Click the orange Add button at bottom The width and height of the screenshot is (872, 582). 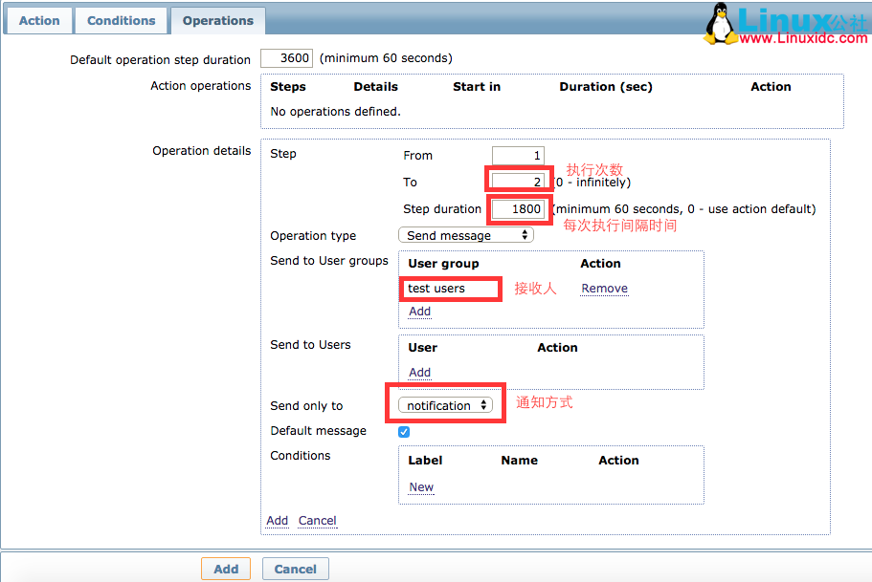point(226,569)
